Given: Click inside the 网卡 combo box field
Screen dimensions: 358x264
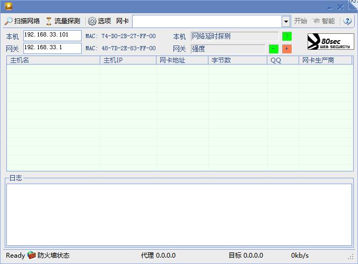Looking at the screenshot, I should (x=206, y=21).
